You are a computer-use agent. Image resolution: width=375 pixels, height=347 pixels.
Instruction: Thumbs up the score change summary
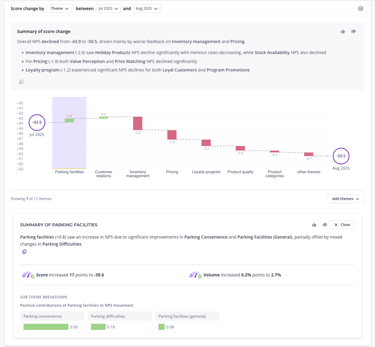point(343,31)
